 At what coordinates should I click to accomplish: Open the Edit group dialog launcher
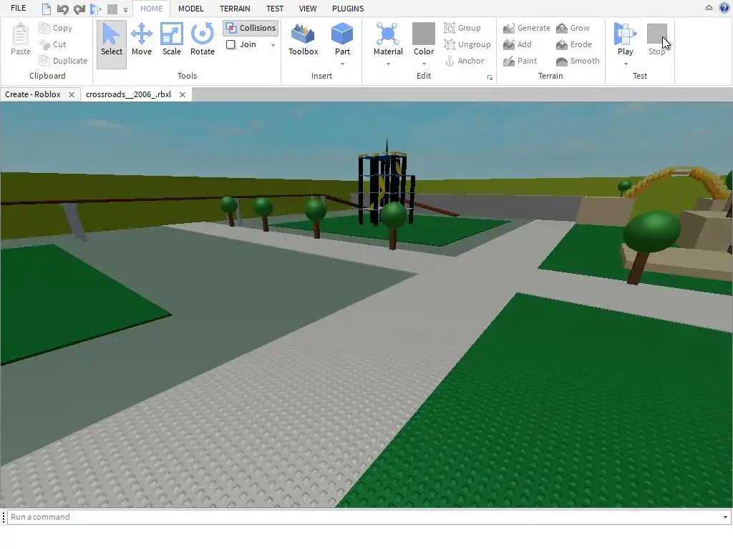click(x=490, y=77)
